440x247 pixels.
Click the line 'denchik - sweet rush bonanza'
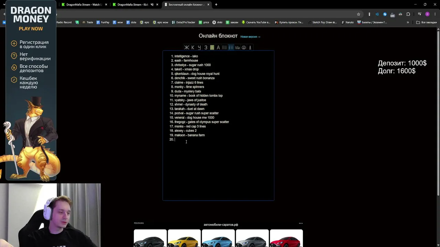pyautogui.click(x=194, y=78)
